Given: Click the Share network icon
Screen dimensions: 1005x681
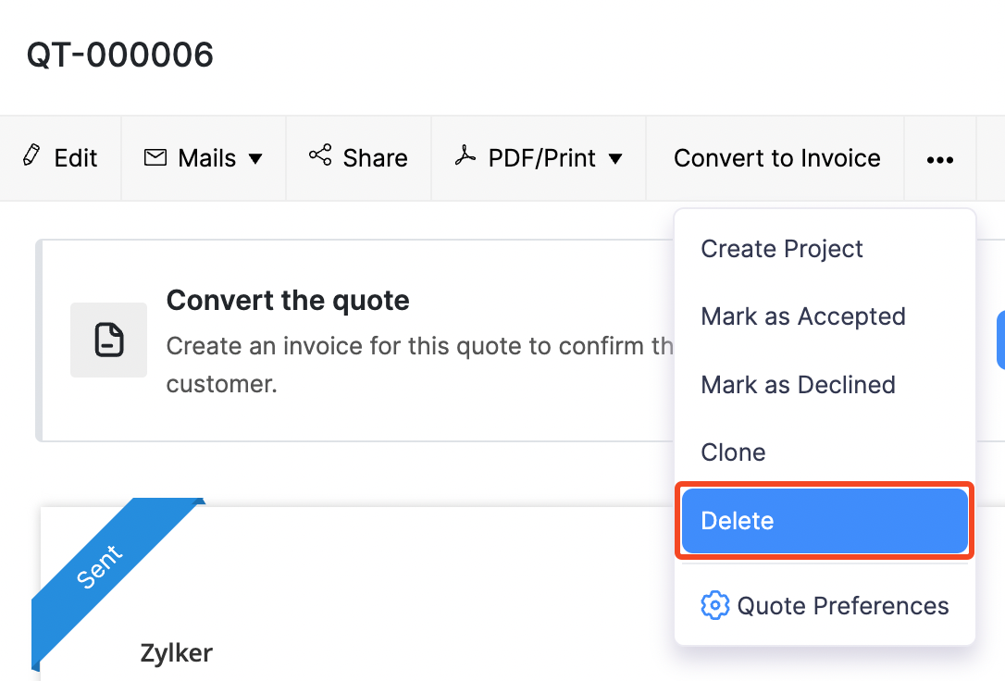Looking at the screenshot, I should coord(320,155).
